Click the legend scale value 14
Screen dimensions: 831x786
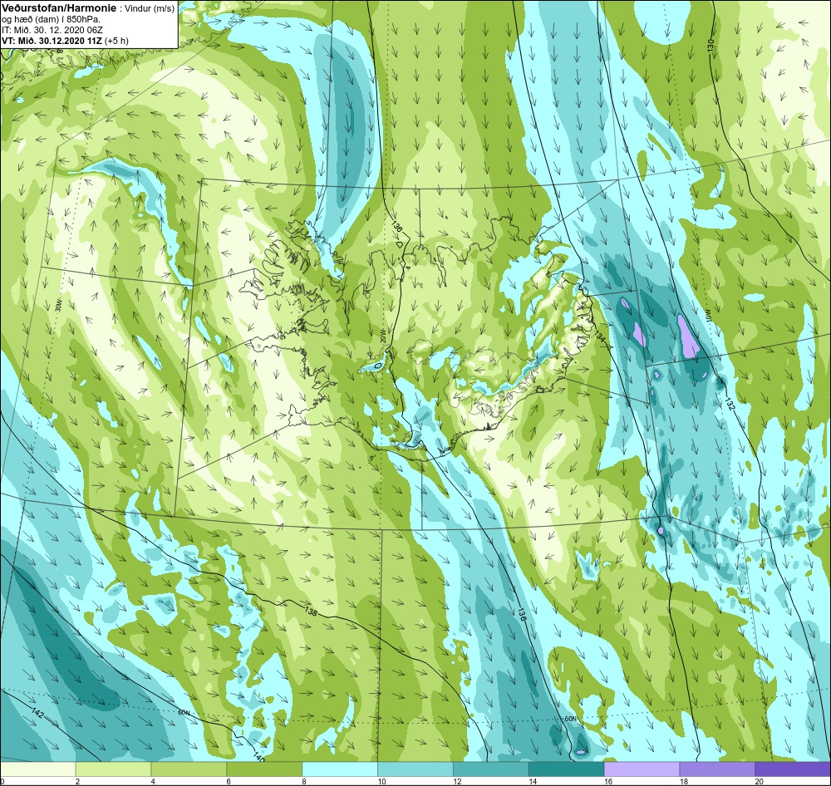tap(532, 781)
